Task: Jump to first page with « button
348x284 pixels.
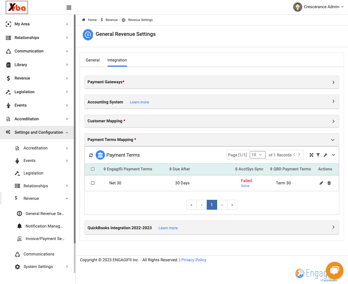Action: point(191,205)
